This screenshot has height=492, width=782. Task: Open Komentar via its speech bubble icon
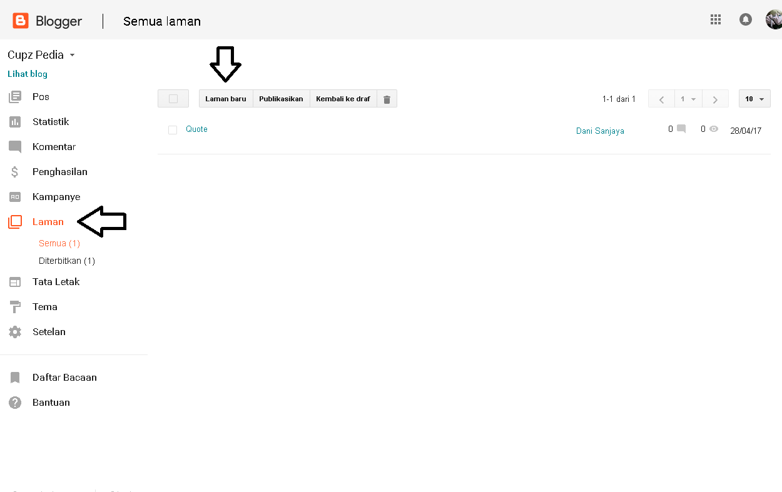click(x=14, y=146)
